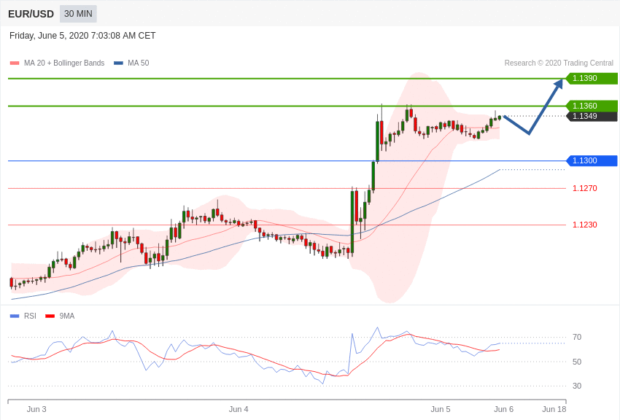Click the RSI 70 axis value
620x420 pixels.
[577, 337]
